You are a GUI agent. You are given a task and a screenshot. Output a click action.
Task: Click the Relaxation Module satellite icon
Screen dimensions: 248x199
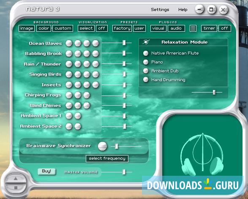[146, 42]
